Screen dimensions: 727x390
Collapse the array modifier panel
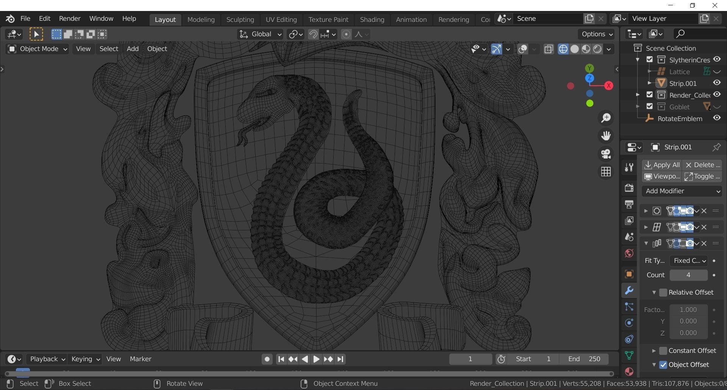point(646,244)
